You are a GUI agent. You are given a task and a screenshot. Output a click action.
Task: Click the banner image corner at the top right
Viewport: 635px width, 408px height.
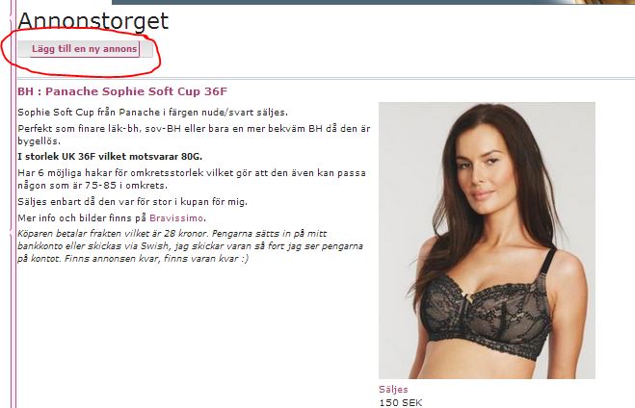pyautogui.click(x=603, y=2)
